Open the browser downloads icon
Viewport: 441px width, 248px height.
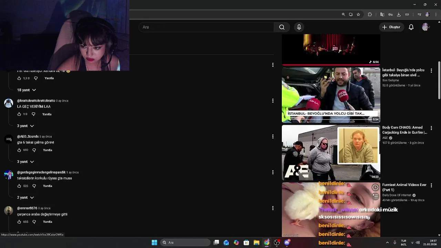coord(399,14)
